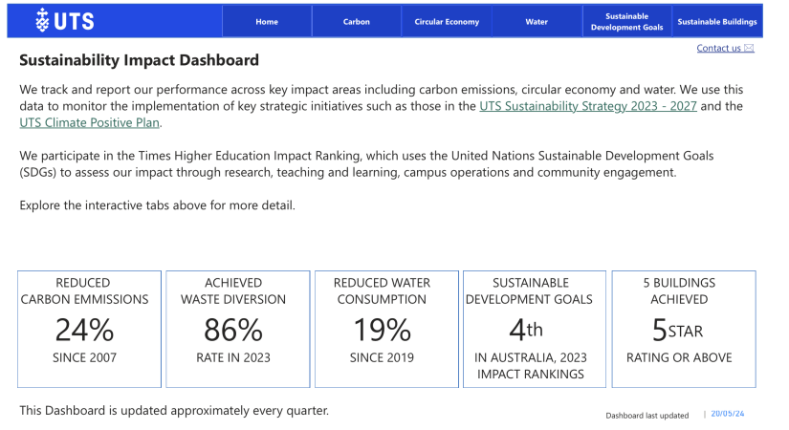
Task: Follow the UTS Climate Positive Plan link
Action: tap(90, 122)
